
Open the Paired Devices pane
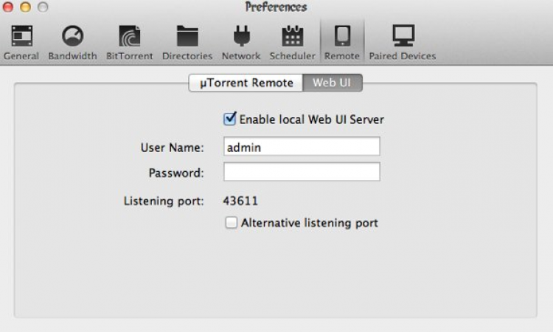tap(403, 43)
